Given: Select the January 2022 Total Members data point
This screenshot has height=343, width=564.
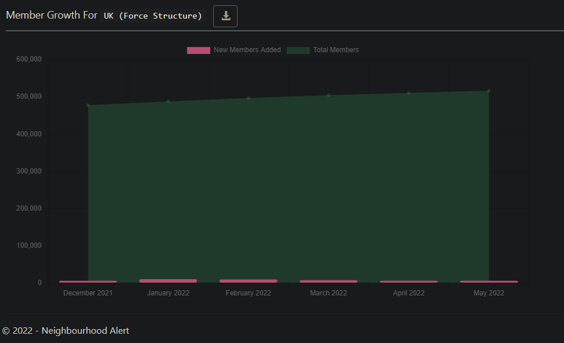Looking at the screenshot, I should (168, 102).
